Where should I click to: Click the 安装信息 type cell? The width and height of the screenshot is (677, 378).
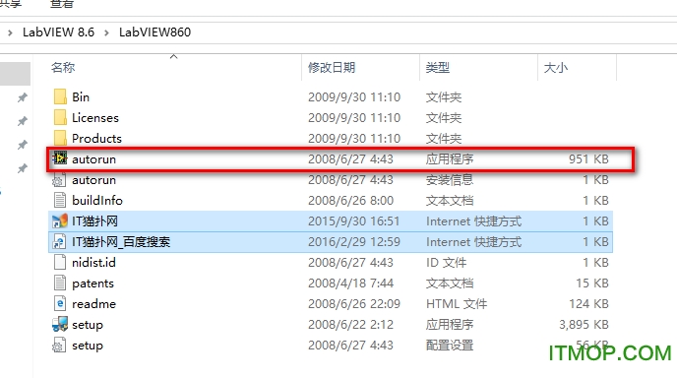[x=450, y=180]
